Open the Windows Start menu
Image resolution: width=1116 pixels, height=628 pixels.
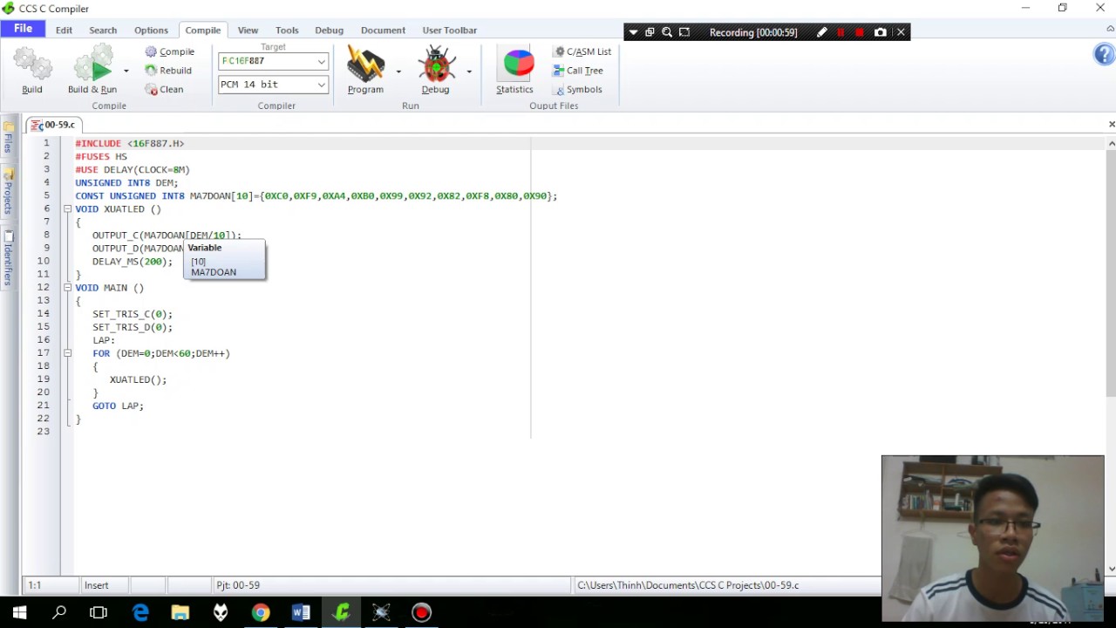click(x=19, y=612)
